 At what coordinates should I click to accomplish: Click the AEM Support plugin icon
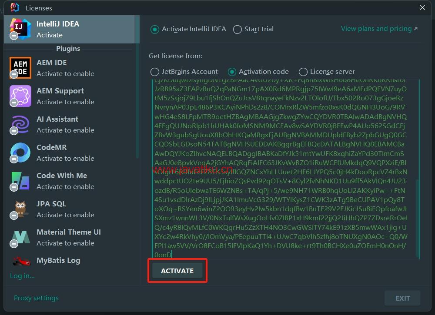point(20,96)
